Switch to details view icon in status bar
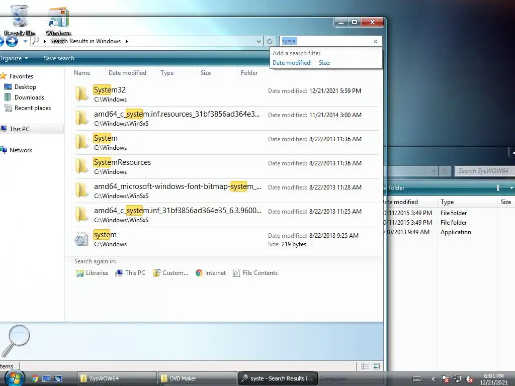 [365, 366]
